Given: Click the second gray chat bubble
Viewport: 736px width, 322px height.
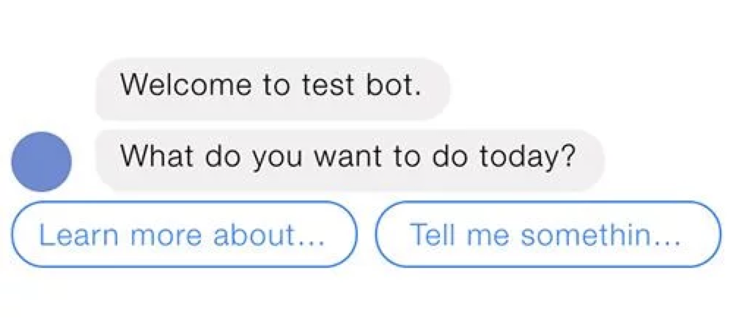Looking at the screenshot, I should click(349, 157).
